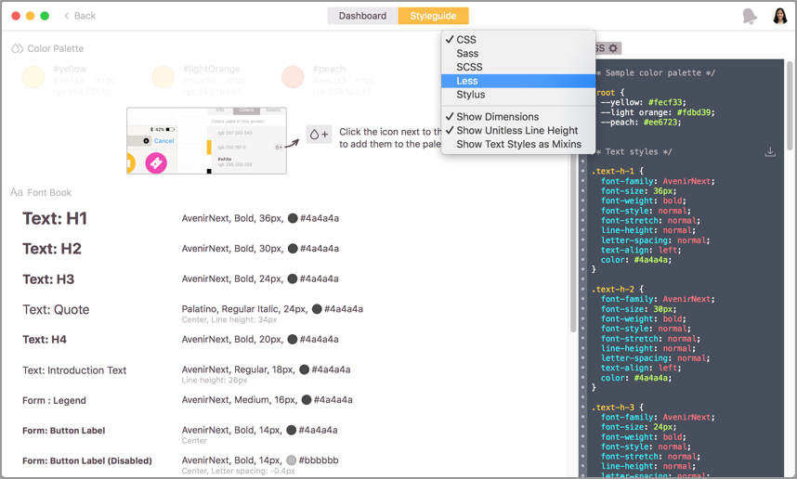Image resolution: width=797 pixels, height=479 pixels.
Task: Click the Color Palette droplets icon
Action: click(17, 48)
